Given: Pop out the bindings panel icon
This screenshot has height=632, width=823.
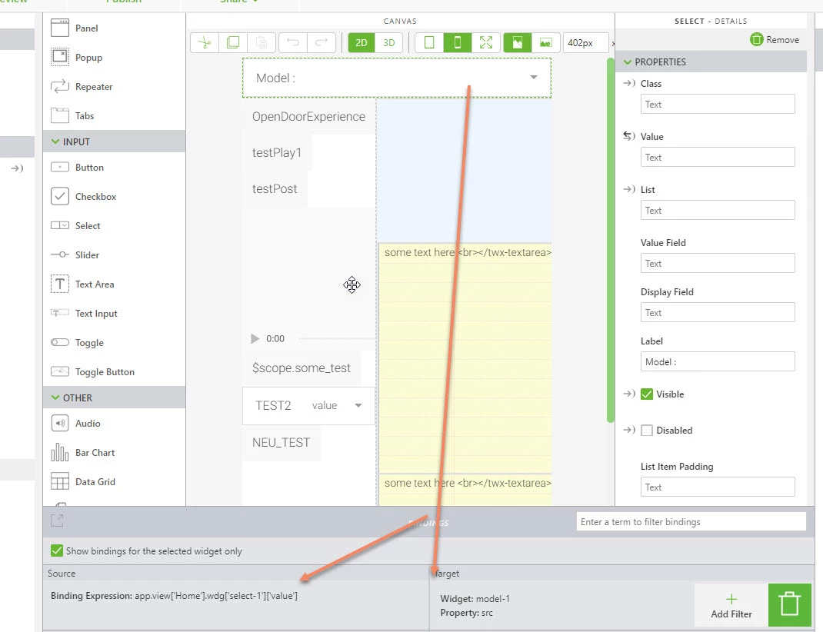Looking at the screenshot, I should (x=57, y=520).
